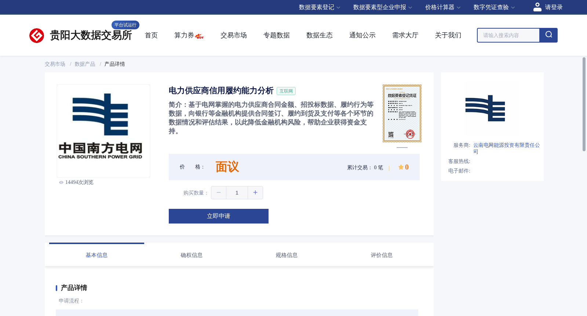Screen dimensions: 587x316
Task: Click the 互联网 tag label
Action: (x=286, y=91)
